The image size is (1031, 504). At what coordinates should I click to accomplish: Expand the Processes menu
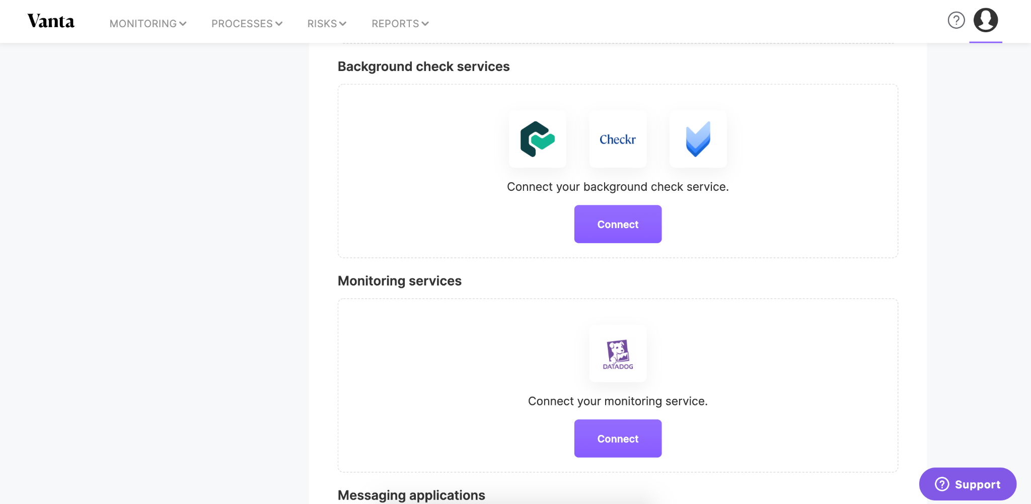(247, 24)
